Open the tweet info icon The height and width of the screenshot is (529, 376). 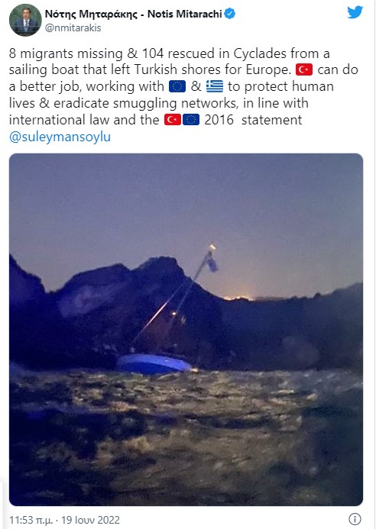(355, 519)
